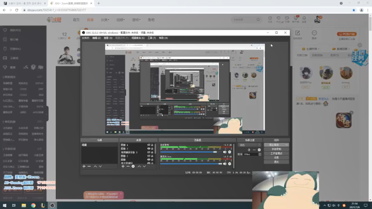This screenshot has width=372, height=209.
Task: Mute the desktop audio speaker icon
Action: click(225, 152)
